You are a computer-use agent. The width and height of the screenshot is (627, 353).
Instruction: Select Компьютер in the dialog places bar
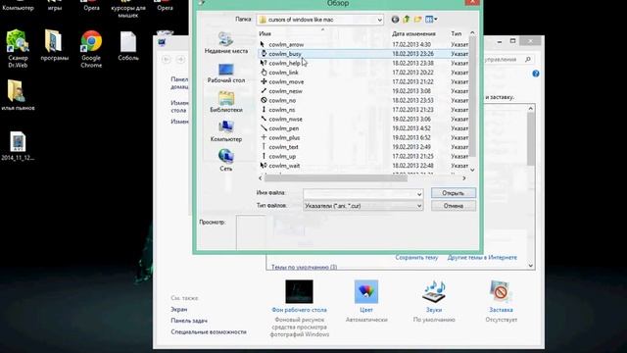coord(226,131)
